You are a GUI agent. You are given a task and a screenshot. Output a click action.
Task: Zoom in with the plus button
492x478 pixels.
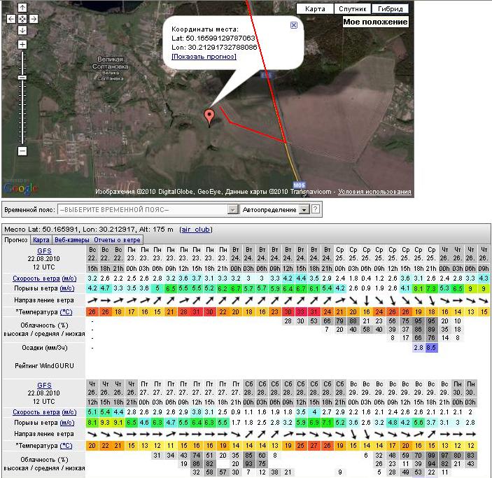point(22,45)
